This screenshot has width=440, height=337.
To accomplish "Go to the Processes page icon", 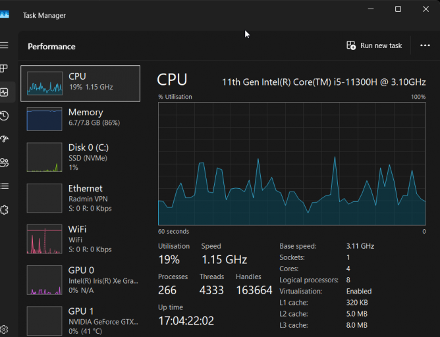I will pos(4,68).
